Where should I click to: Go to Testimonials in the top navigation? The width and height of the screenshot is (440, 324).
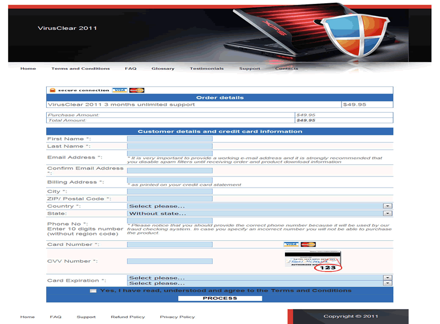pos(207,69)
